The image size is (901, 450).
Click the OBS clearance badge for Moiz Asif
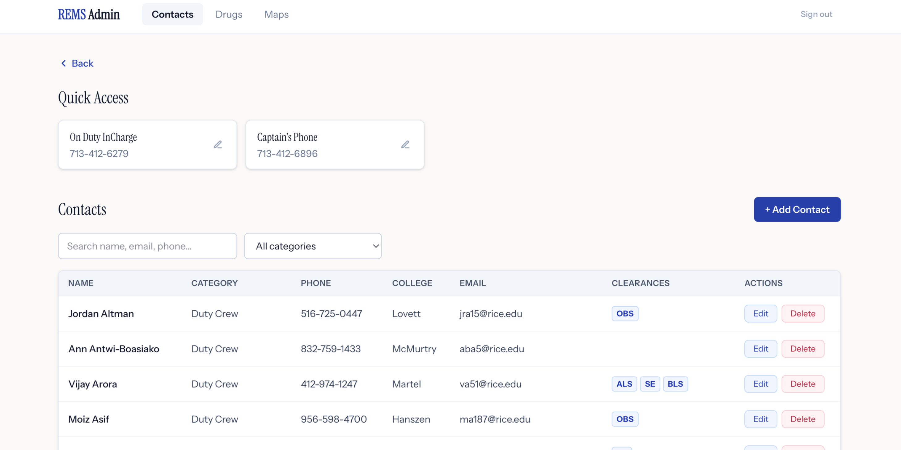pos(625,419)
